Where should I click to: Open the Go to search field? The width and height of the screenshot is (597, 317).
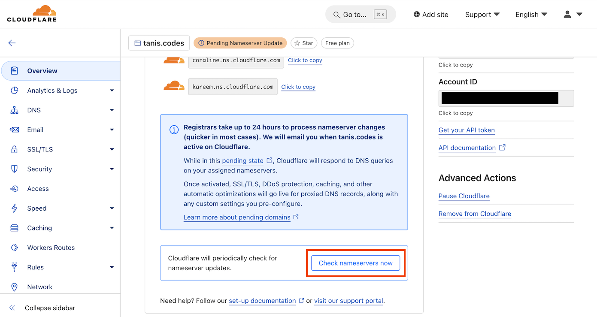[360, 15]
